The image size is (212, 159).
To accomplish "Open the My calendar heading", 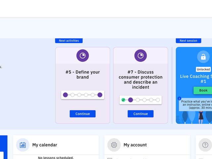I will pos(45,145).
